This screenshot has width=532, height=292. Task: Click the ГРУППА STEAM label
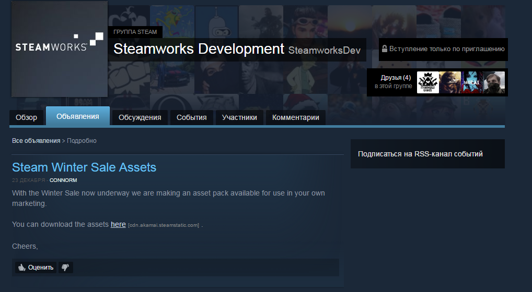[x=135, y=32]
